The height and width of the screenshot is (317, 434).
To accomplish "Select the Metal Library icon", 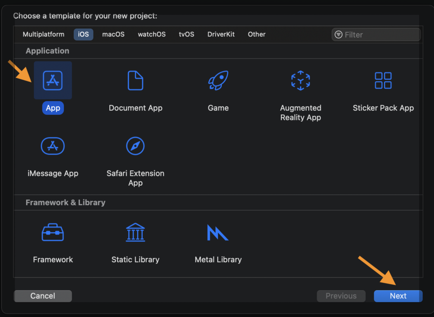I will 218,232.
